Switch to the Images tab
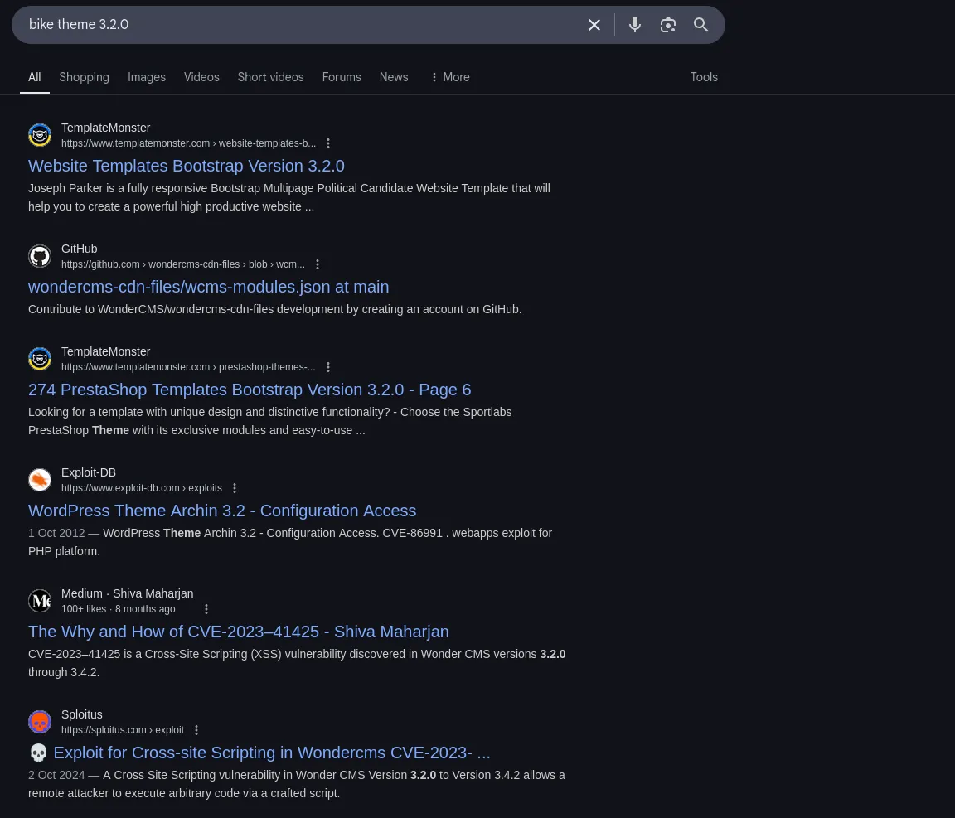Image resolution: width=955 pixels, height=818 pixels. coord(147,77)
